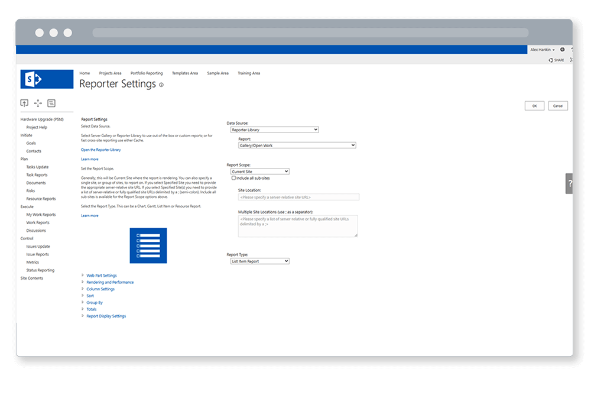591x411 pixels.
Task: Expand the Column Settings section
Action: tap(100, 289)
